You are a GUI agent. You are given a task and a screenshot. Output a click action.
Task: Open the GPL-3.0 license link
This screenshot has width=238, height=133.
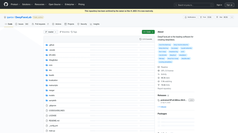(165, 71)
